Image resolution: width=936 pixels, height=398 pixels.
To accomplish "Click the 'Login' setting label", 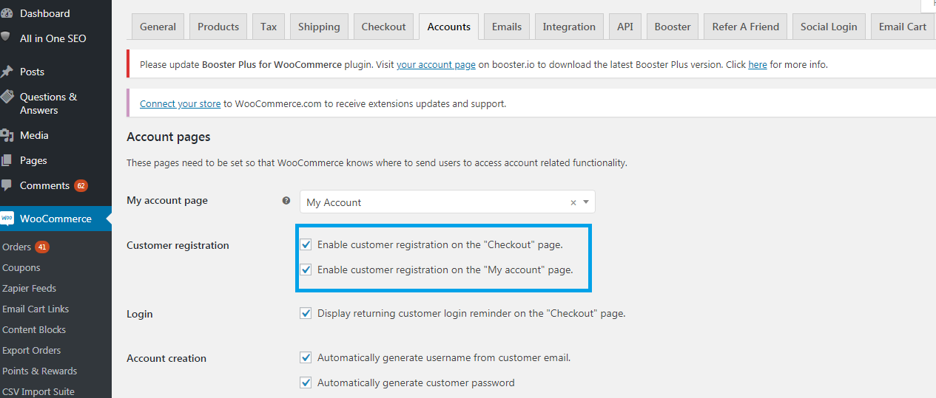I will [140, 314].
